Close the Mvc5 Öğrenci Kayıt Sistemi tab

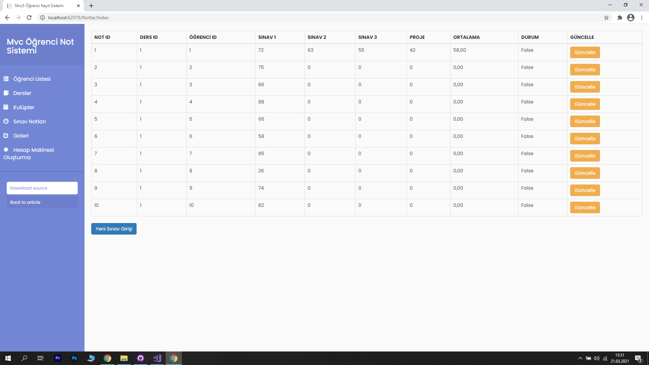point(78,6)
